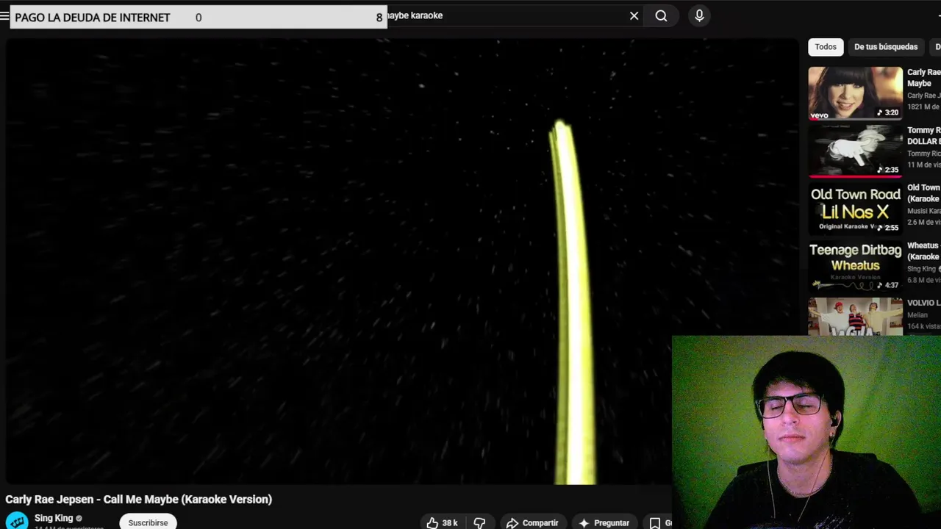This screenshot has width=941, height=529.
Task: Open the Teenage Dirtbag Wheatus karaoke thumbnail
Action: (x=855, y=265)
